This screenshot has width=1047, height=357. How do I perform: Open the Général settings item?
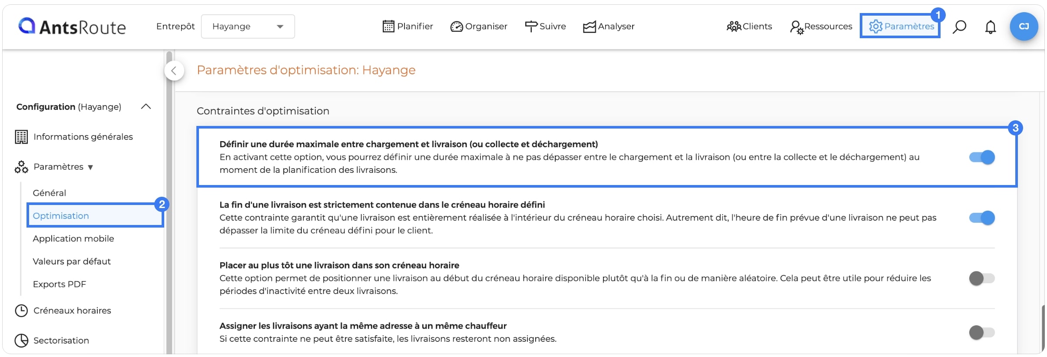click(50, 193)
